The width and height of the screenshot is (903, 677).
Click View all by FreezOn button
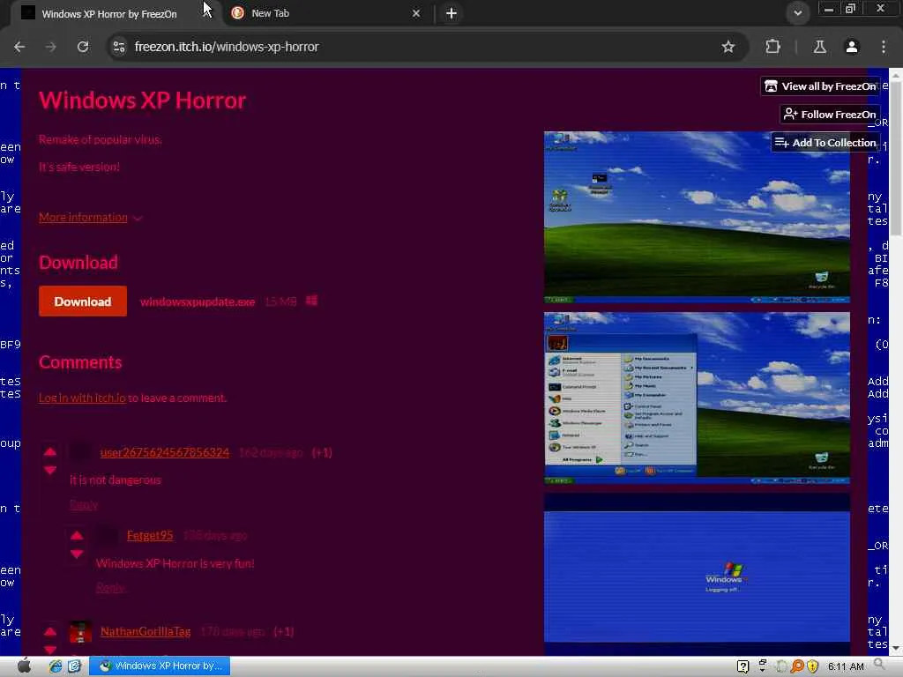pyautogui.click(x=820, y=86)
